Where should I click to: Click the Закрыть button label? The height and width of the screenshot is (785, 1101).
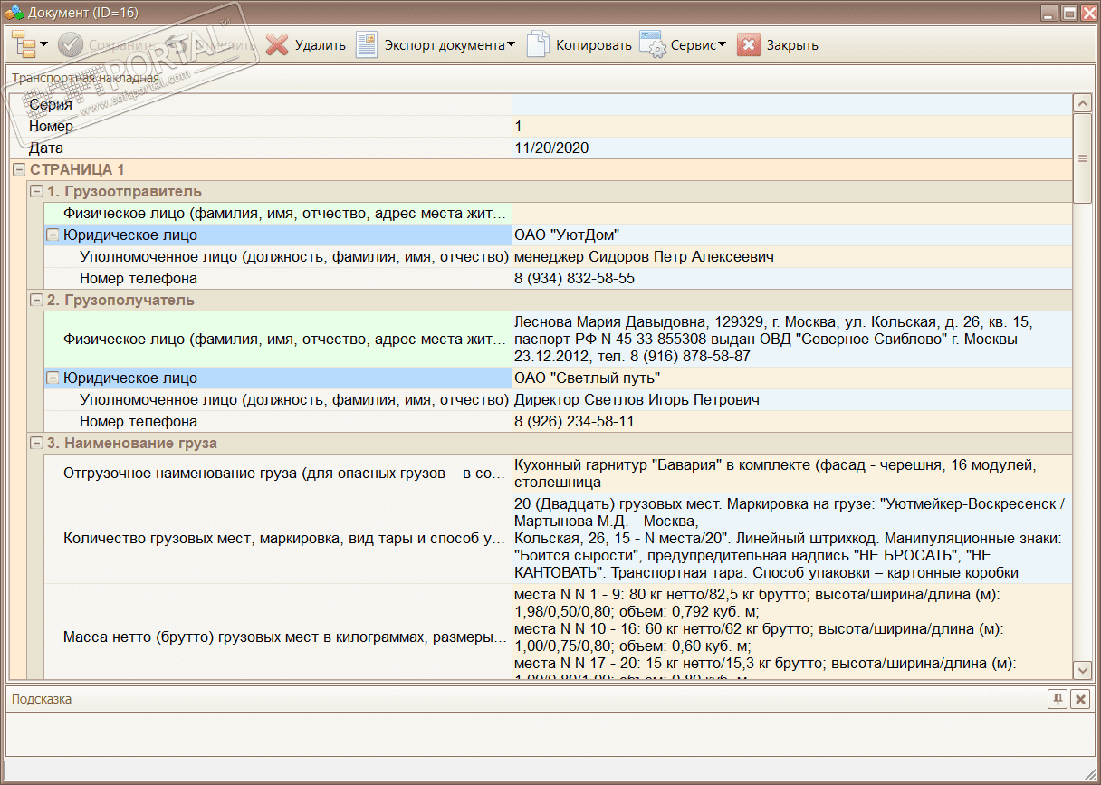[792, 45]
